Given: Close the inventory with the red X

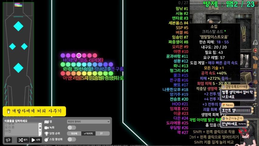Looking at the screenshot, I should point(257,4).
